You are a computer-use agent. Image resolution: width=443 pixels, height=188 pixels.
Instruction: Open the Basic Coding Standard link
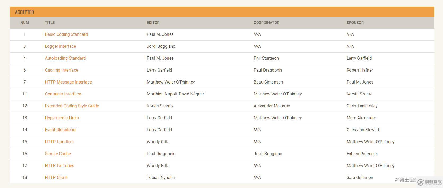click(66, 34)
